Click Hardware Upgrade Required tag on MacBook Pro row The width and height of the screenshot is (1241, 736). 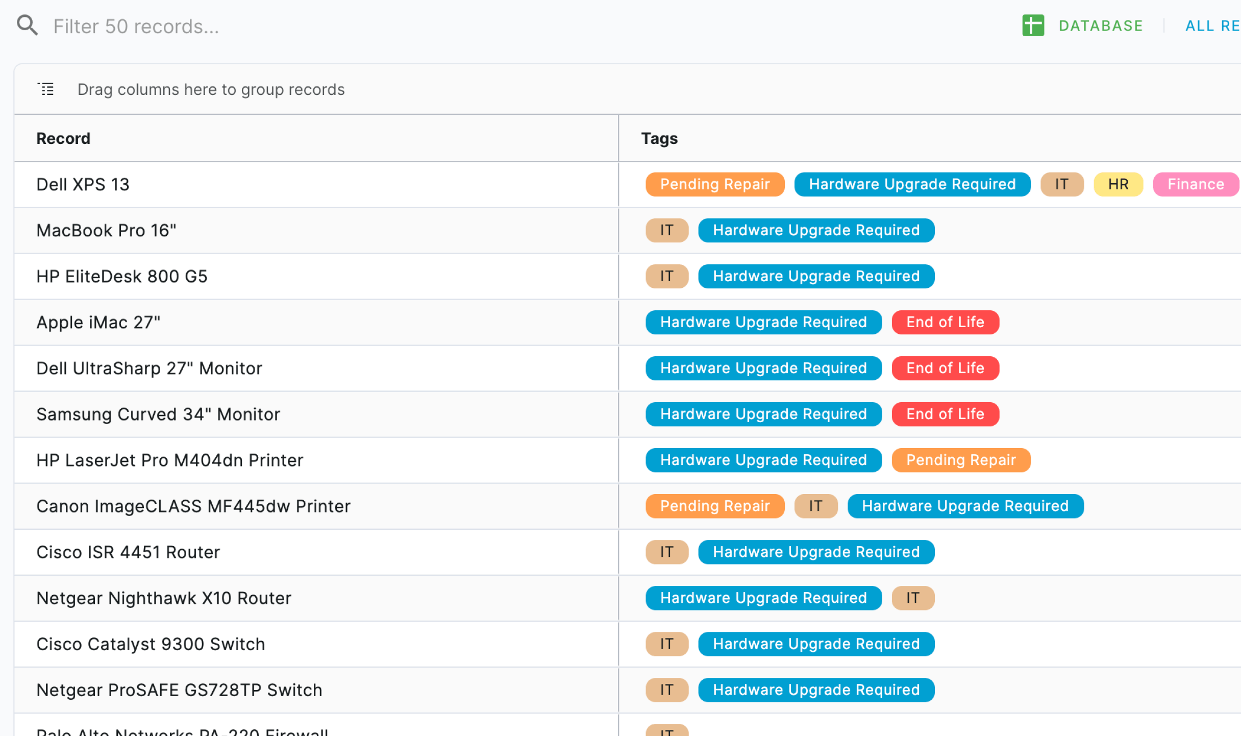[816, 230]
